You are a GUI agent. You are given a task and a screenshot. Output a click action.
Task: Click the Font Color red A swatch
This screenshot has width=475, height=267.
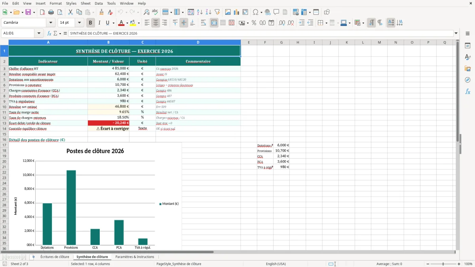click(x=122, y=23)
